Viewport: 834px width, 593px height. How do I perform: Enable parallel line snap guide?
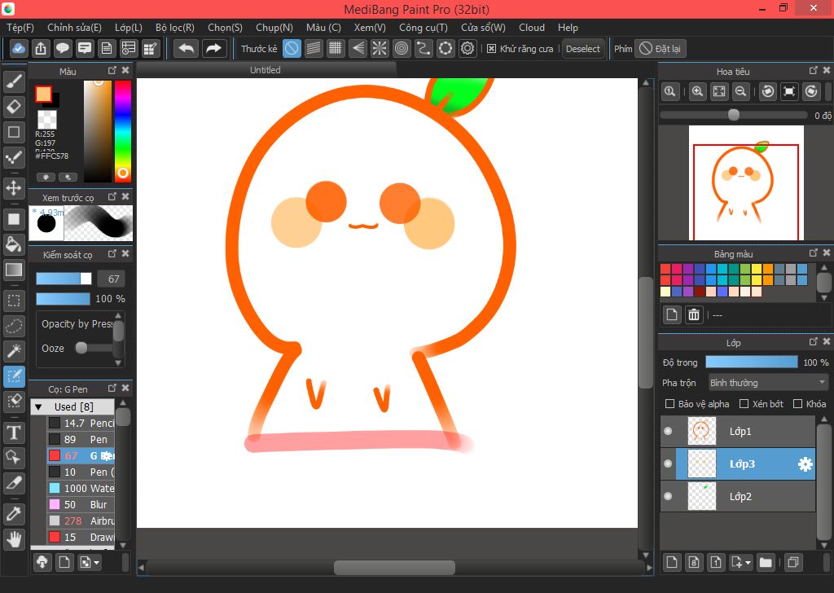click(x=314, y=48)
